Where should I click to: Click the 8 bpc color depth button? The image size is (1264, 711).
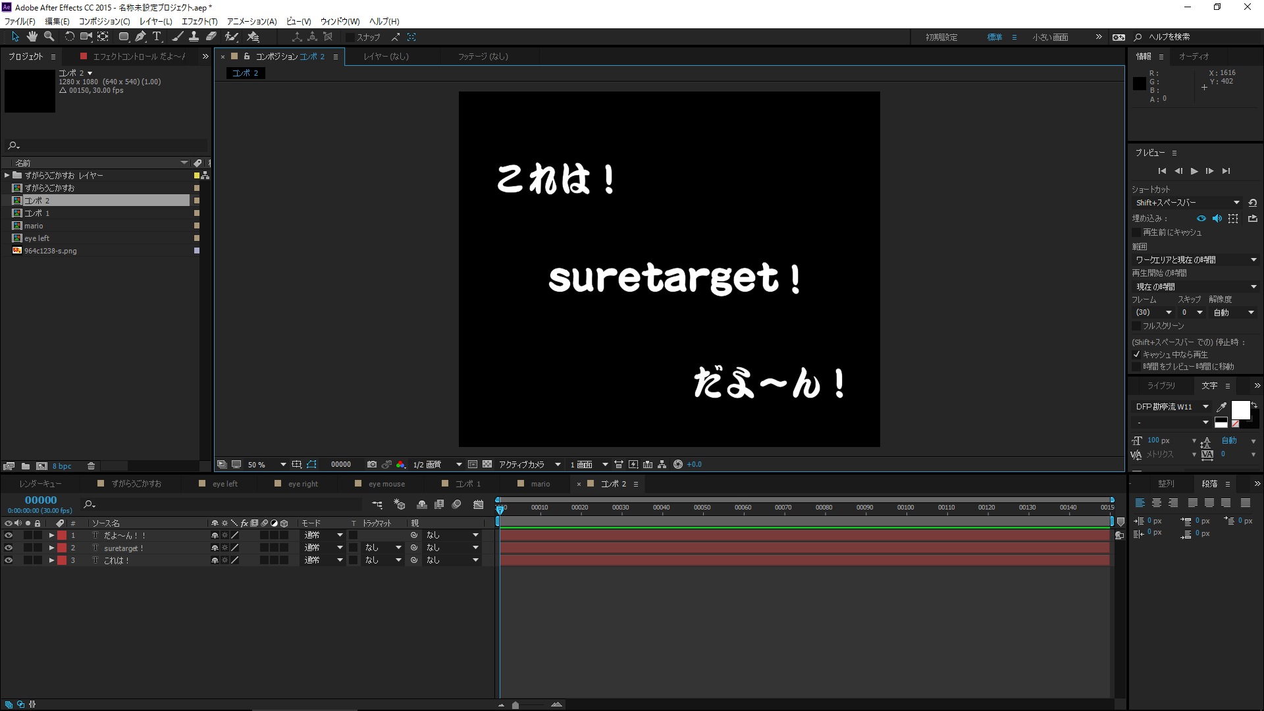62,466
